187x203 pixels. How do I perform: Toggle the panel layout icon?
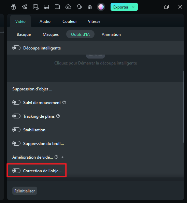coord(46,7)
